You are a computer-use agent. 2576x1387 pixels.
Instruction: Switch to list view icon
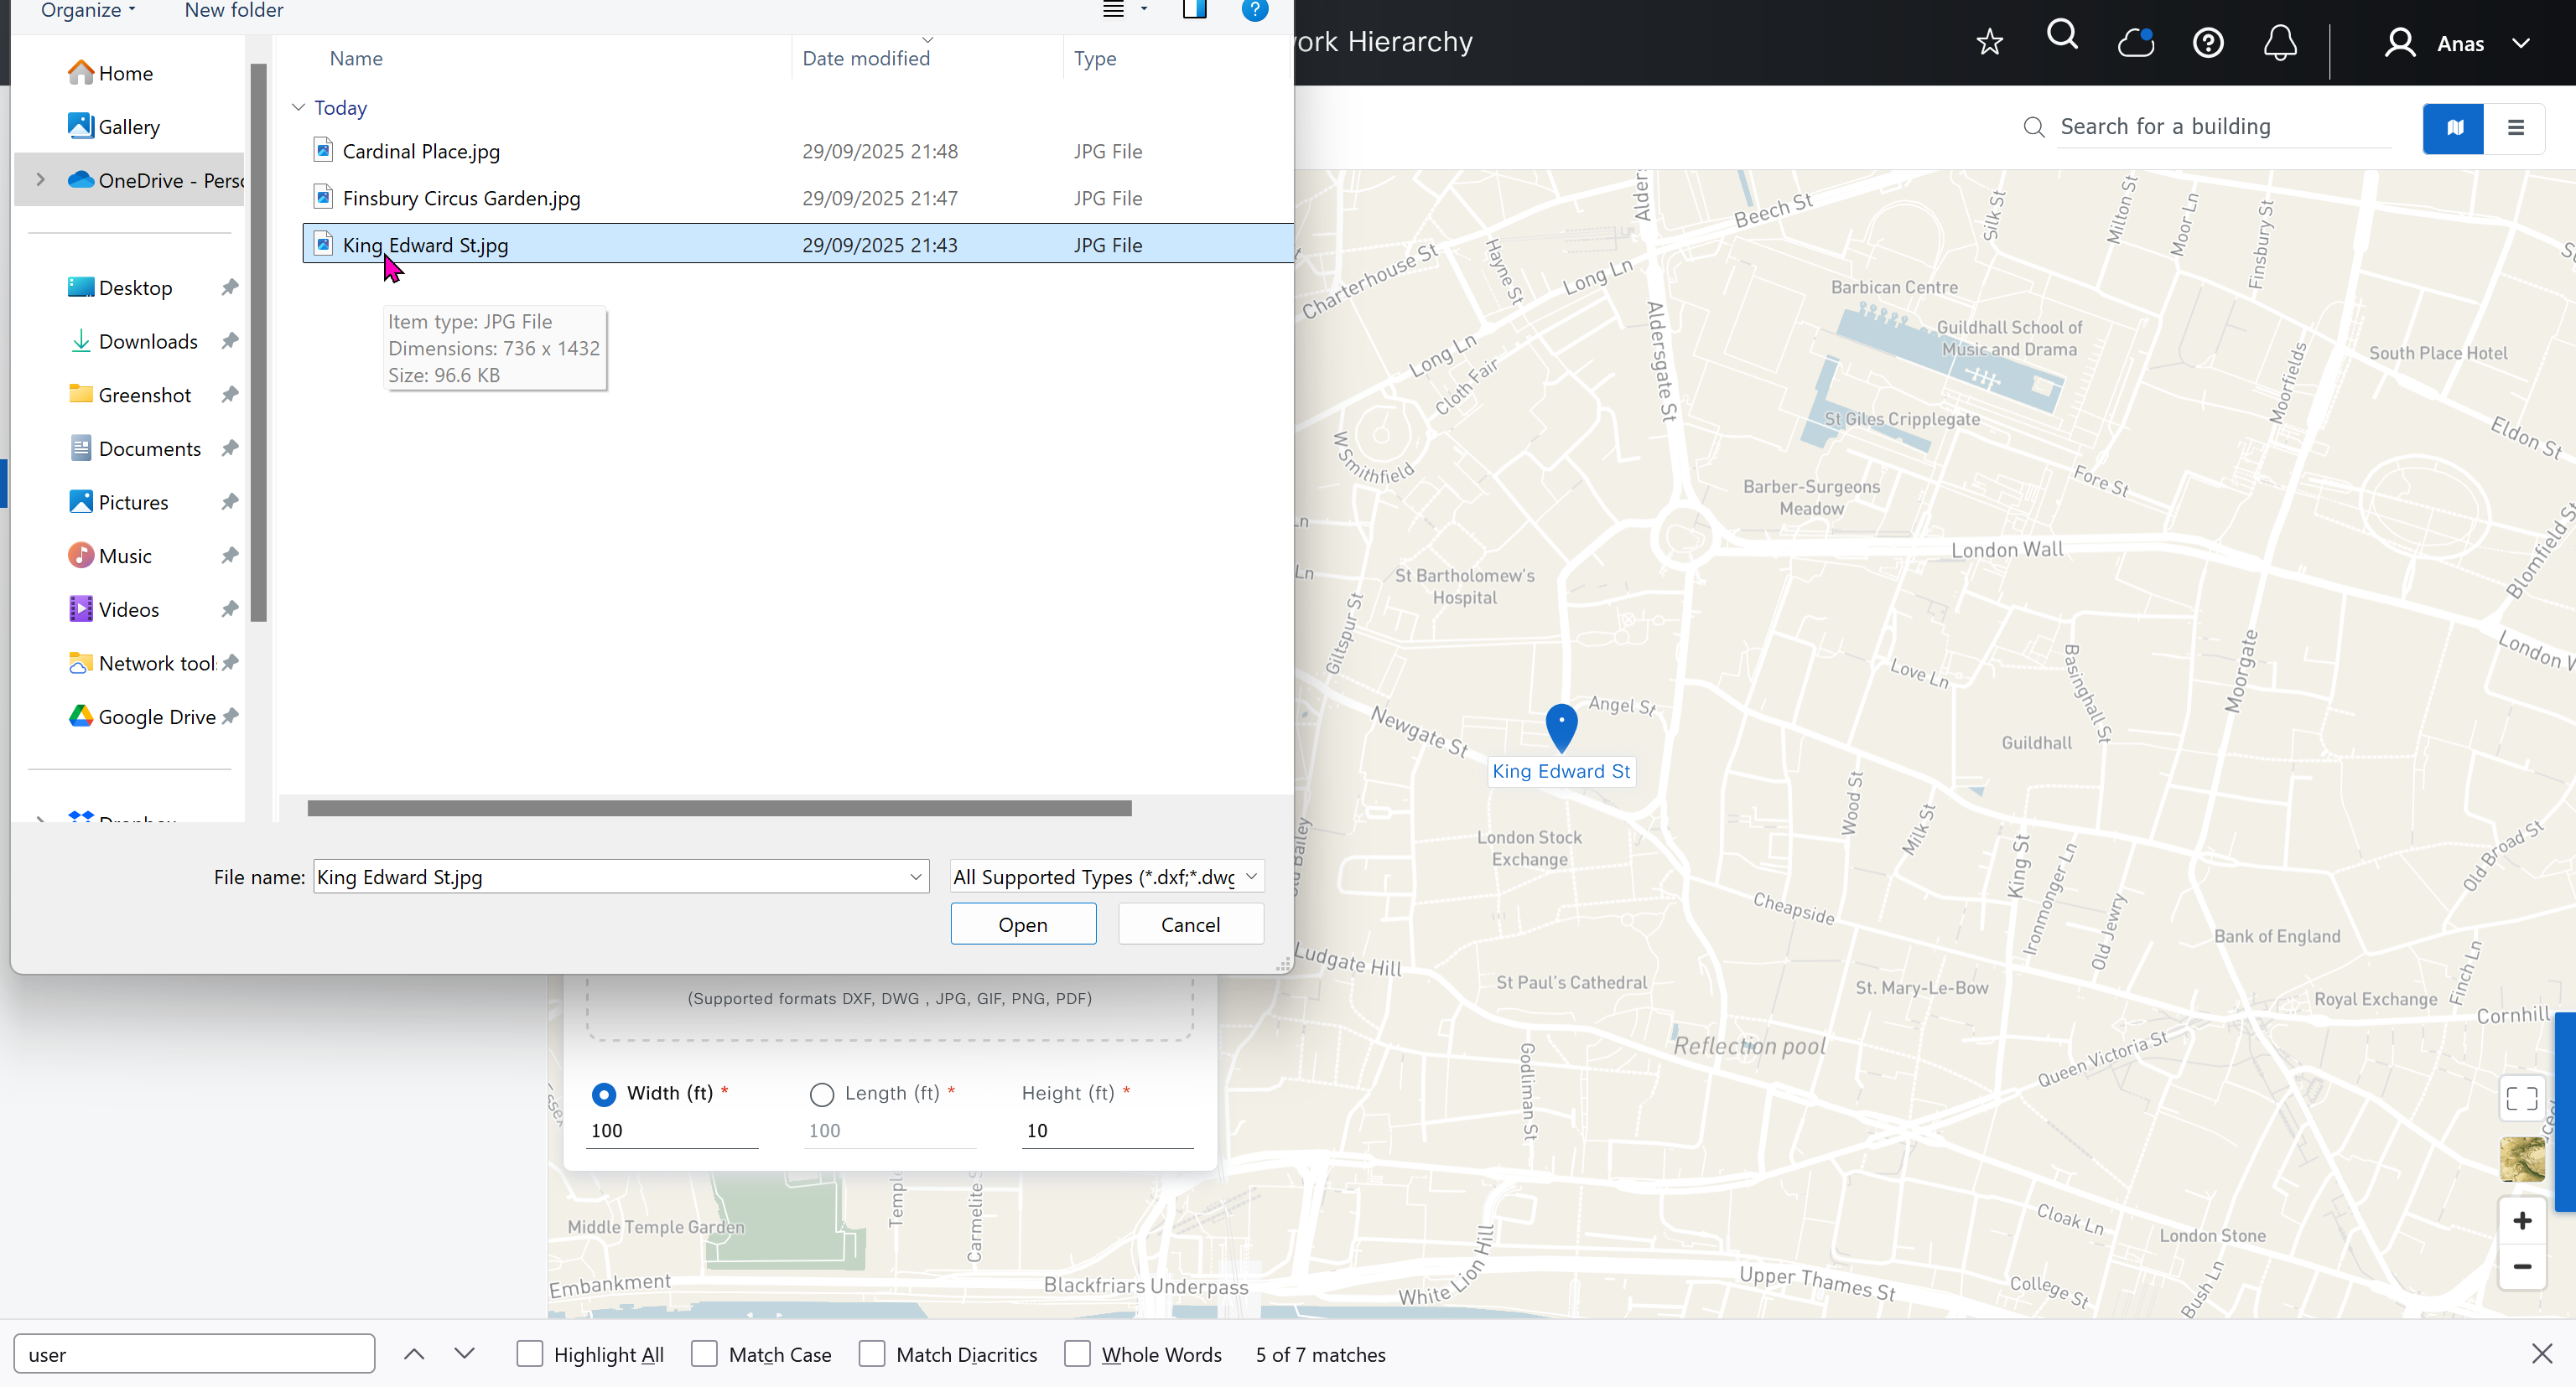tap(2515, 127)
